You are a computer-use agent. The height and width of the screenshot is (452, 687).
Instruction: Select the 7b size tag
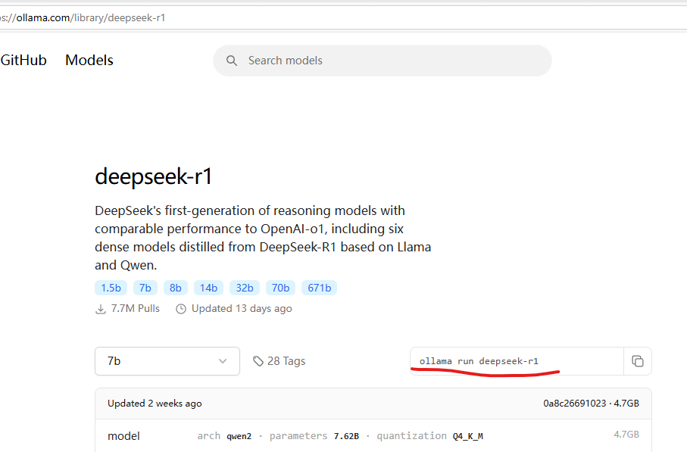pyautogui.click(x=145, y=288)
